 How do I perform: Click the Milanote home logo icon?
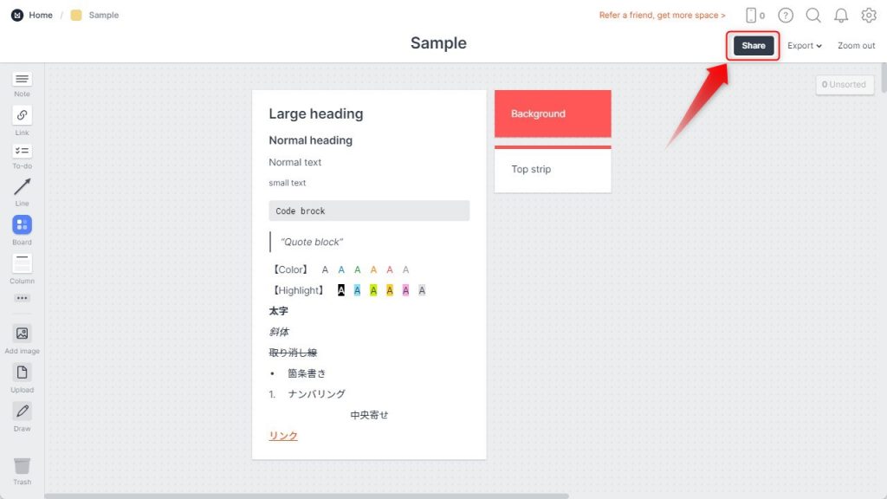(17, 16)
